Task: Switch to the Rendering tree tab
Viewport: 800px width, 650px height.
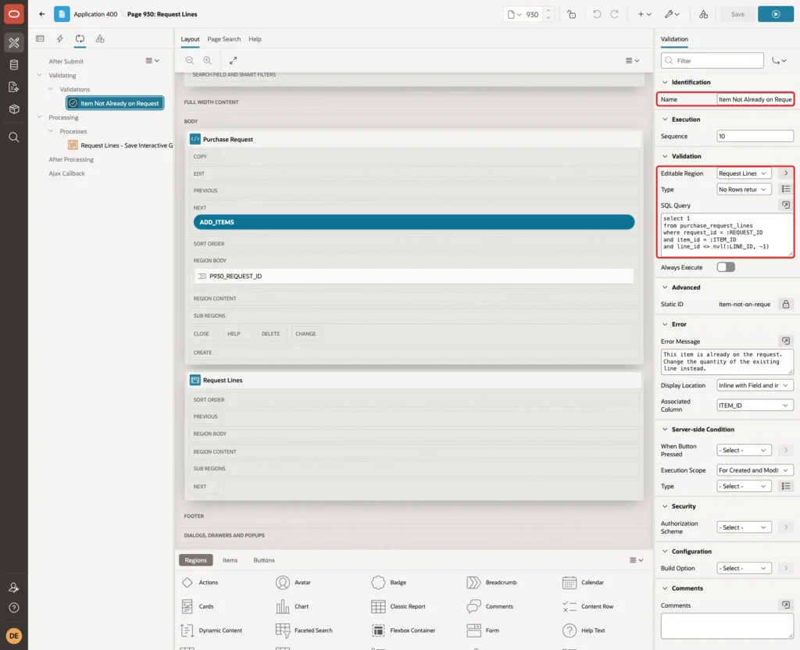Action: coord(40,39)
